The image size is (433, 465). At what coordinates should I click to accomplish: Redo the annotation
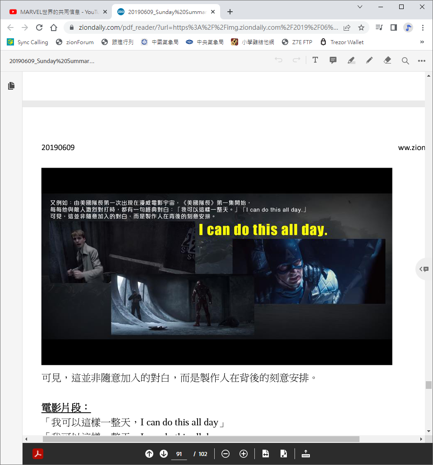pos(296,60)
